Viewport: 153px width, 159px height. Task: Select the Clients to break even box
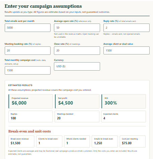click(49, 142)
